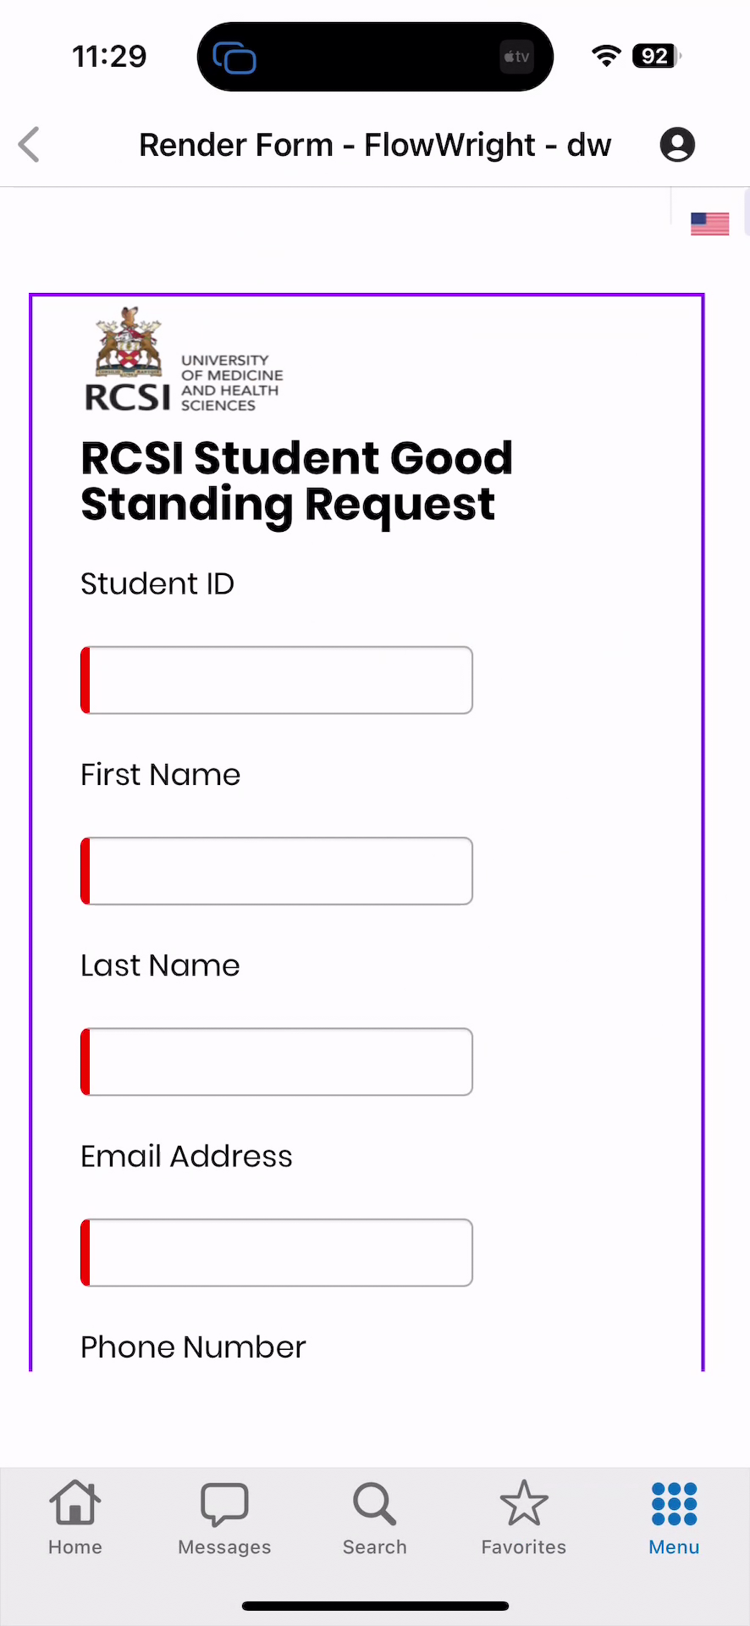
Task: Tap the Dynamic Island pill at screen top
Action: (373, 56)
